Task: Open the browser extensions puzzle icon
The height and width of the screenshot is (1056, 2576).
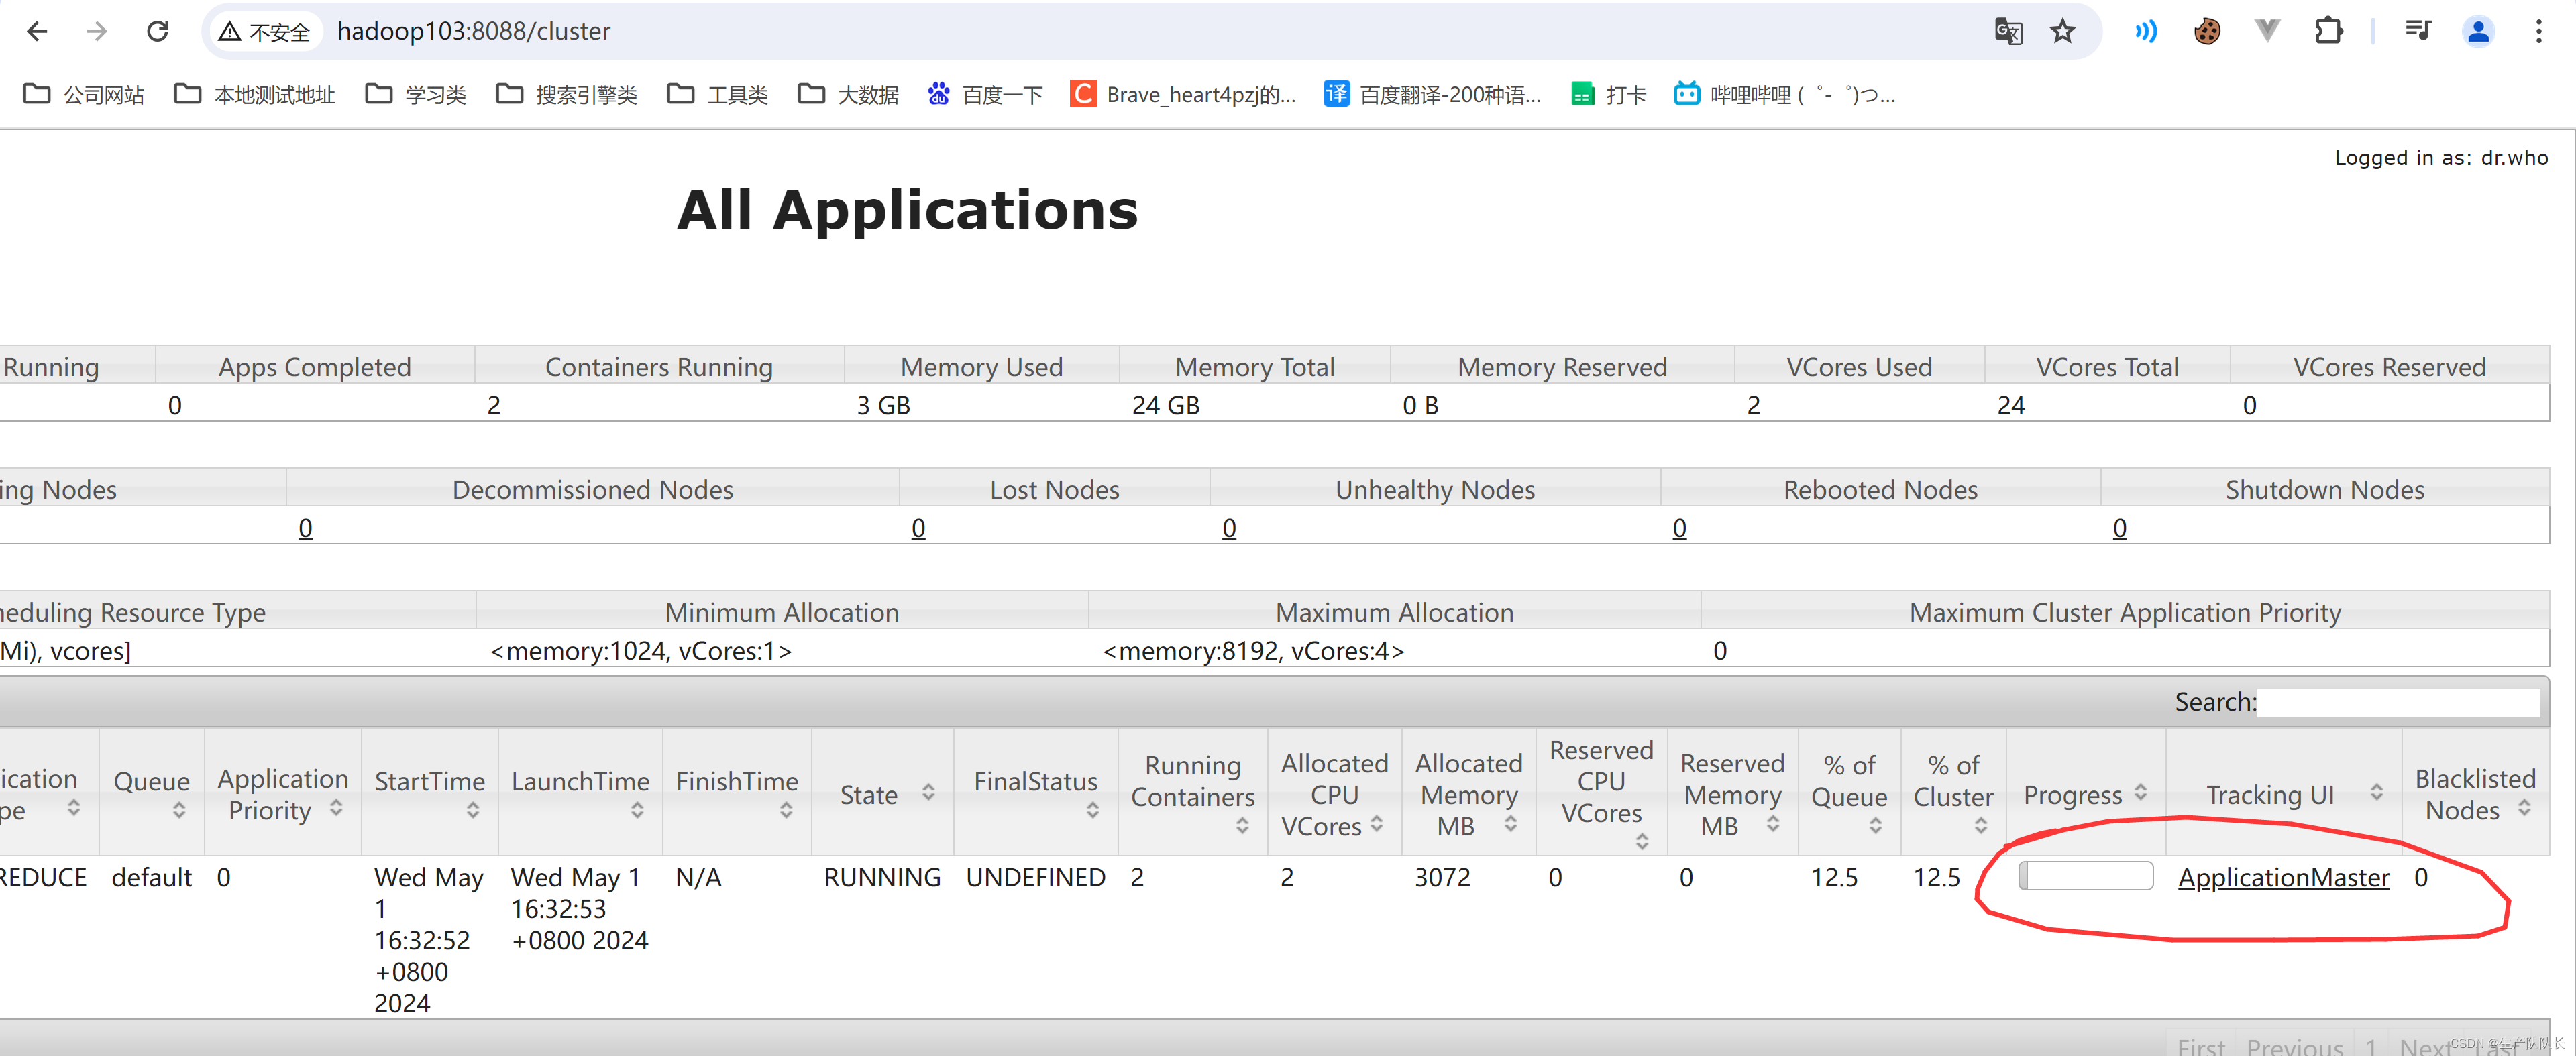Action: (x=2329, y=31)
